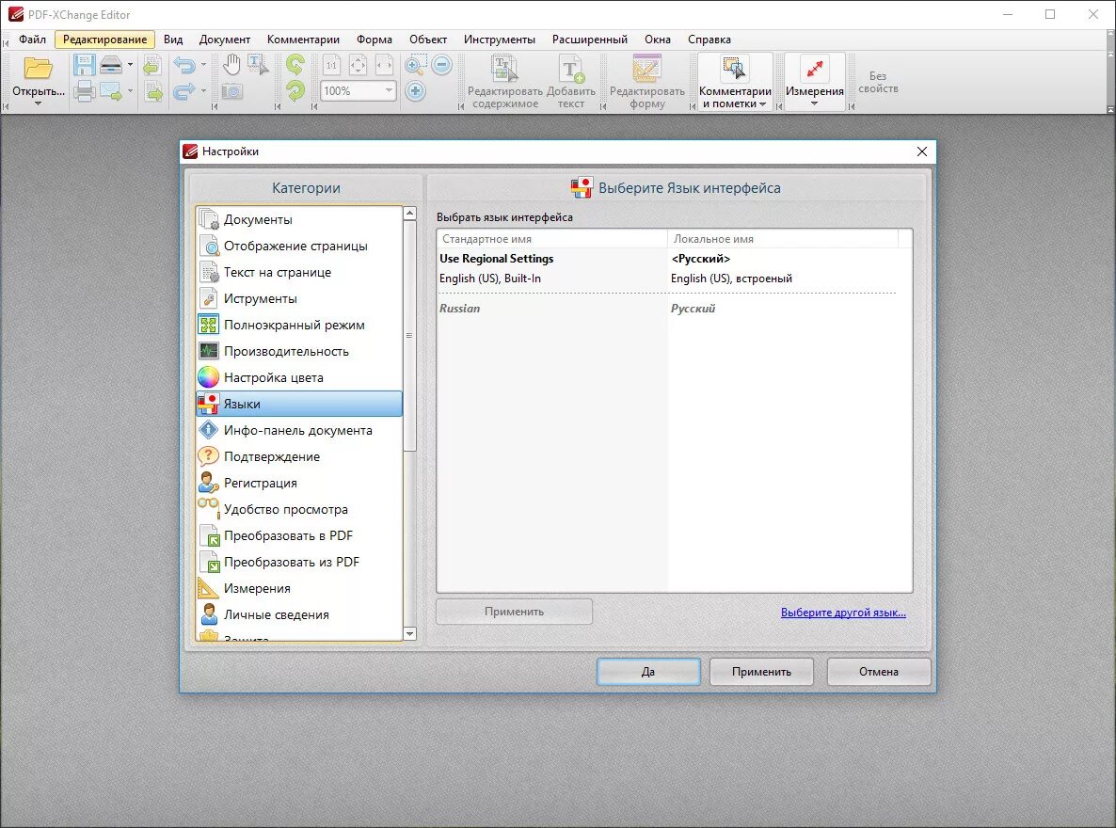Open the Справка menu
Viewport: 1116px width, 828px height.
(709, 40)
